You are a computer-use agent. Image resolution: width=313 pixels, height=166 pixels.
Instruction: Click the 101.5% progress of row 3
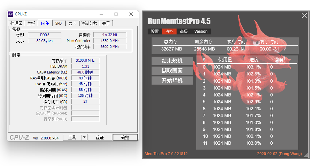pos(253,88)
